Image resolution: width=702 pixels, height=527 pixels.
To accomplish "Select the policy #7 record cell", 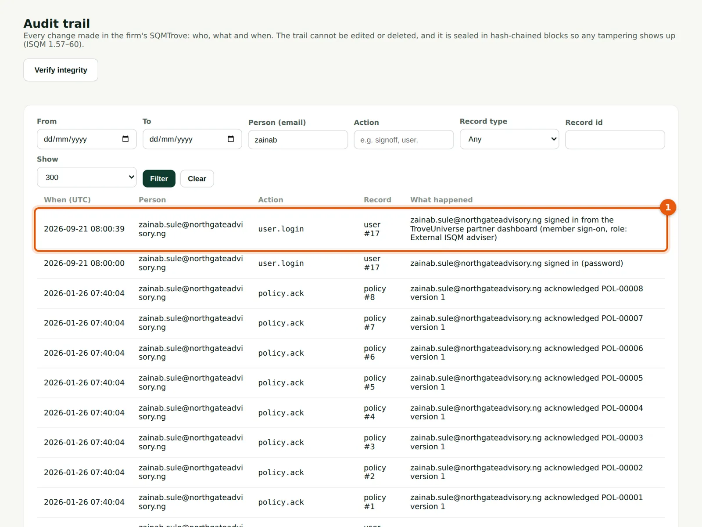I will (375, 323).
